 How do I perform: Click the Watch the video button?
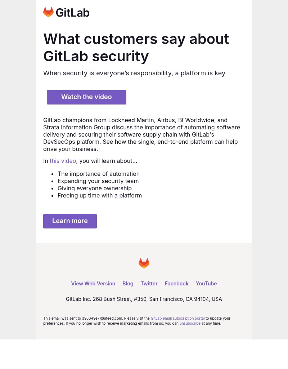pyautogui.click(x=86, y=97)
